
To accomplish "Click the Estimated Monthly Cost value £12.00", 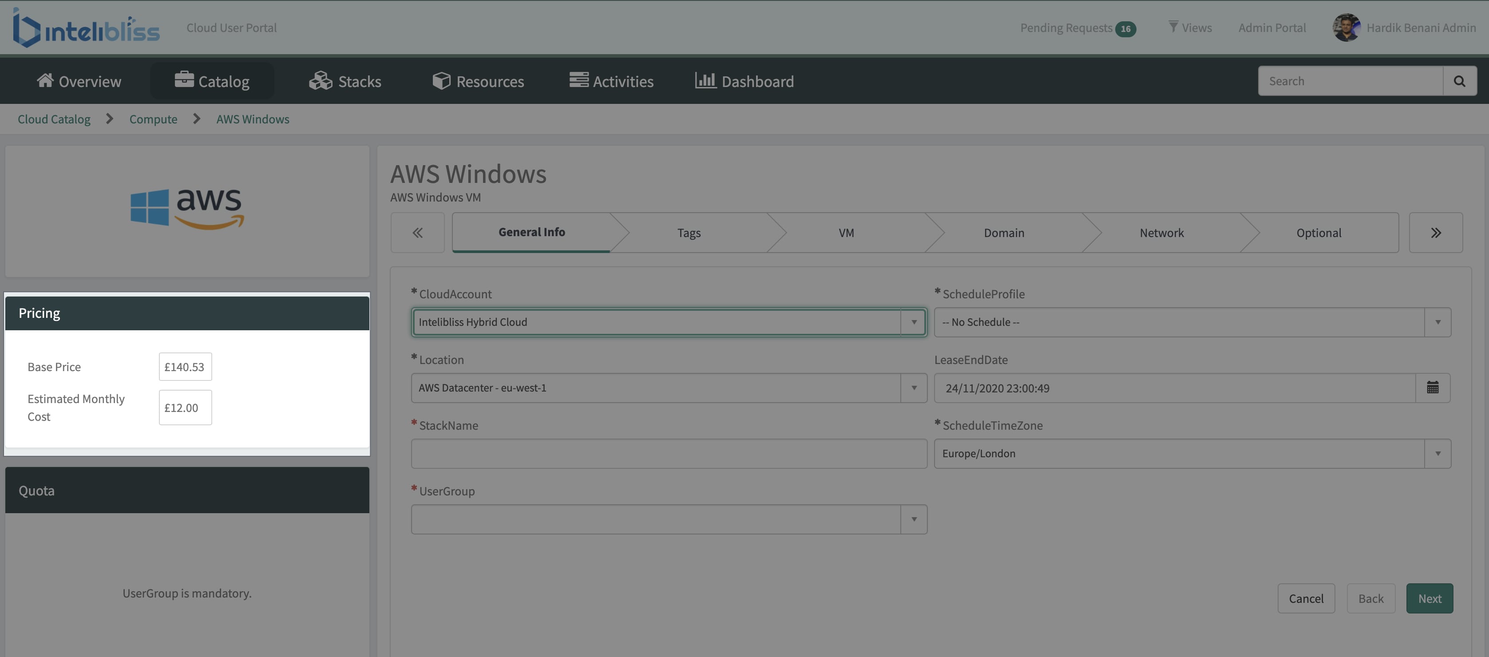I will pos(185,408).
